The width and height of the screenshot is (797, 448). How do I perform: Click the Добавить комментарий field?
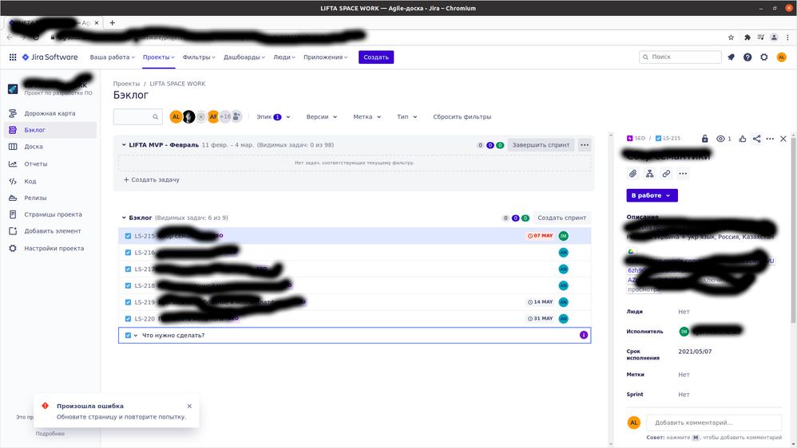tap(714, 422)
